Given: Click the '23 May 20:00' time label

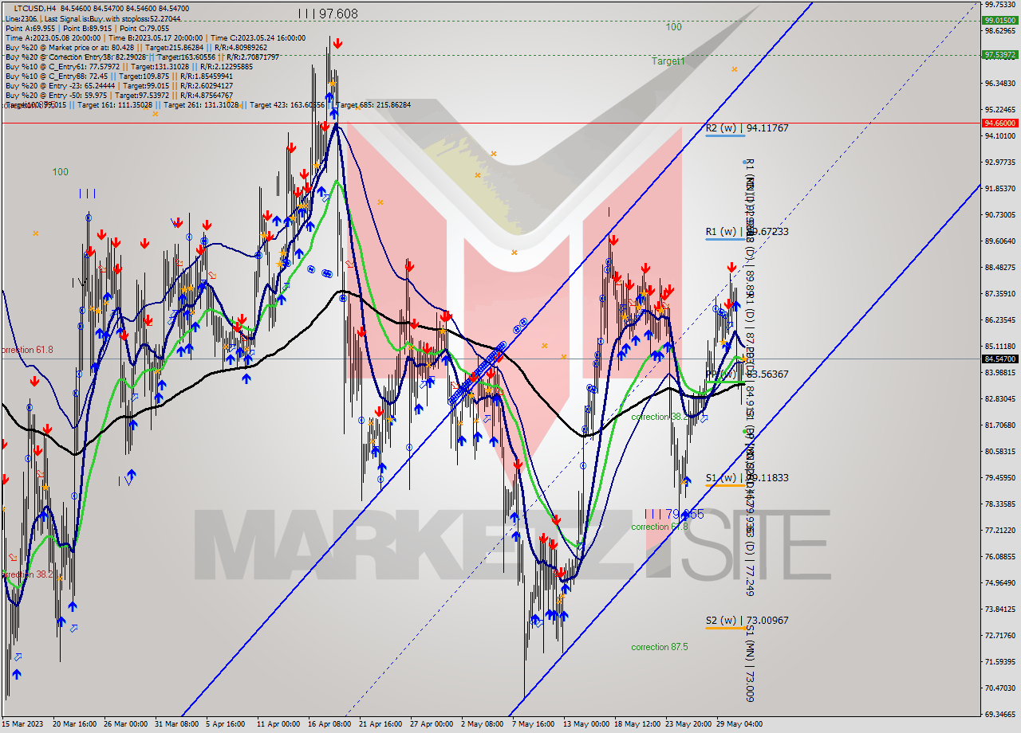Looking at the screenshot, I should (x=689, y=724).
